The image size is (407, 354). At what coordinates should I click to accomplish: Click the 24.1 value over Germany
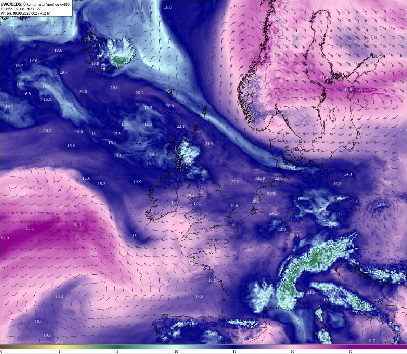tap(273, 213)
